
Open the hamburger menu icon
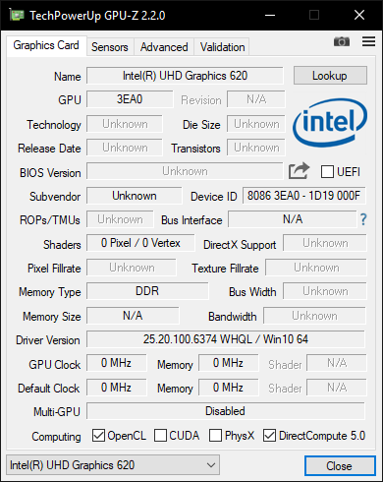[368, 41]
